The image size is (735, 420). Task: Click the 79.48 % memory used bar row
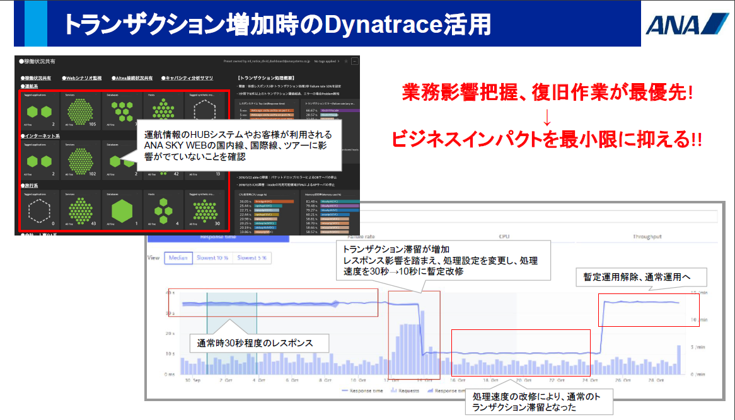(333, 205)
